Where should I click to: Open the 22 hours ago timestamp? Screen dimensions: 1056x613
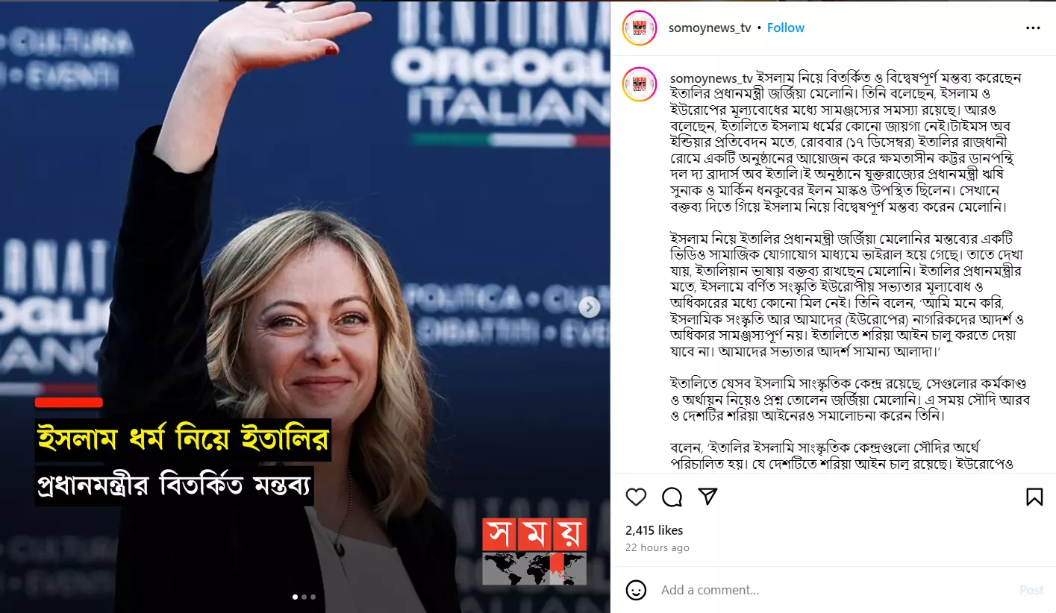coord(657,547)
